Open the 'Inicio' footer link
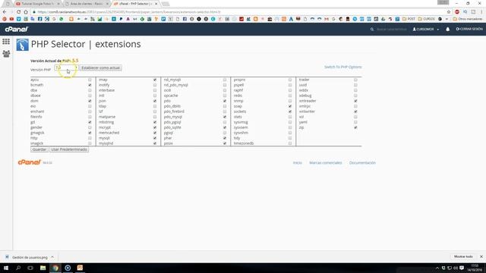This screenshot has height=273, width=486. (x=298, y=163)
